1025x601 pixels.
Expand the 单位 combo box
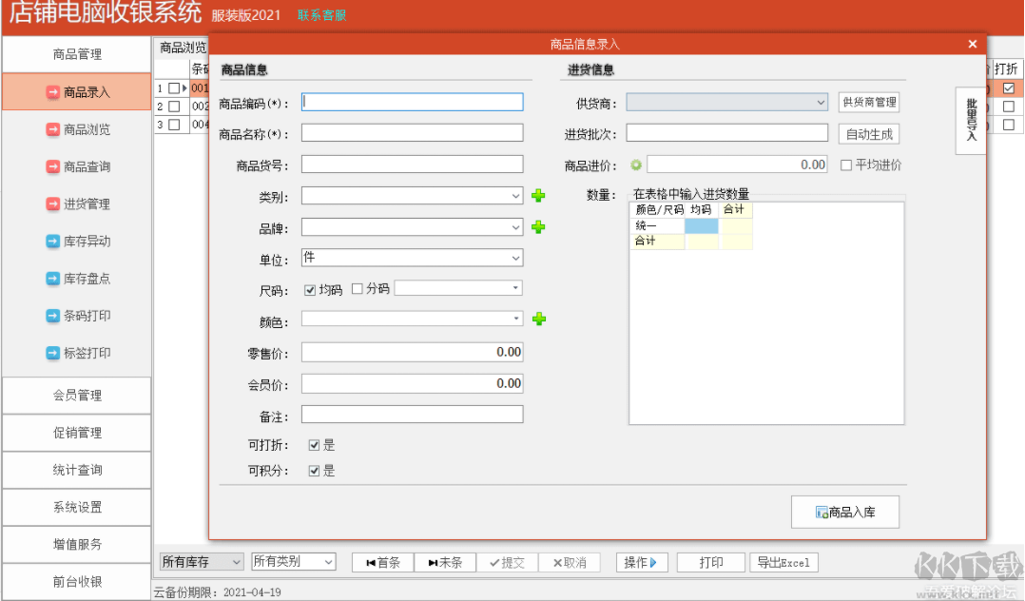tap(516, 258)
